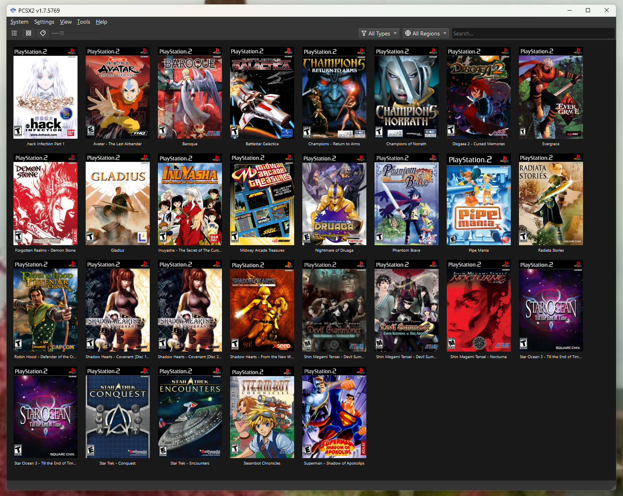Choose the Demon Stone cover
Viewport: 623px width, 496px height.
coord(45,199)
